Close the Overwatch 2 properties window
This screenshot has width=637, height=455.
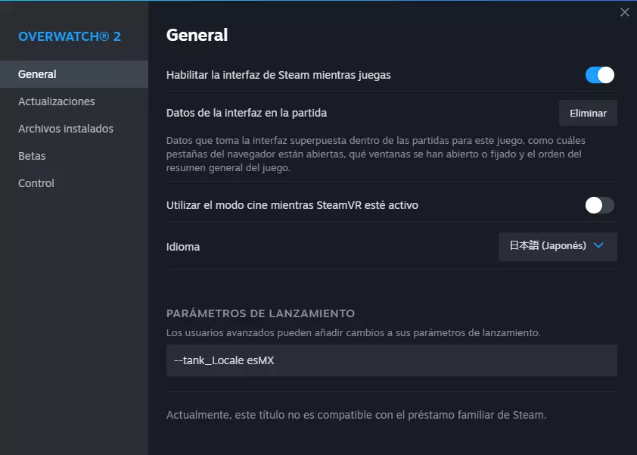[624, 12]
